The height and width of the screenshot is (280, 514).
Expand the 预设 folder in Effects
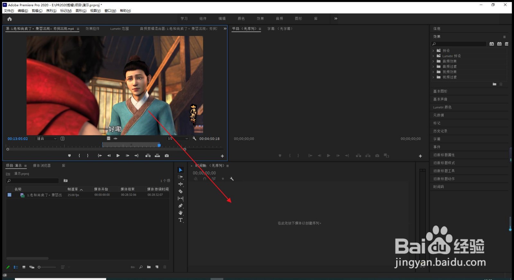click(433, 51)
